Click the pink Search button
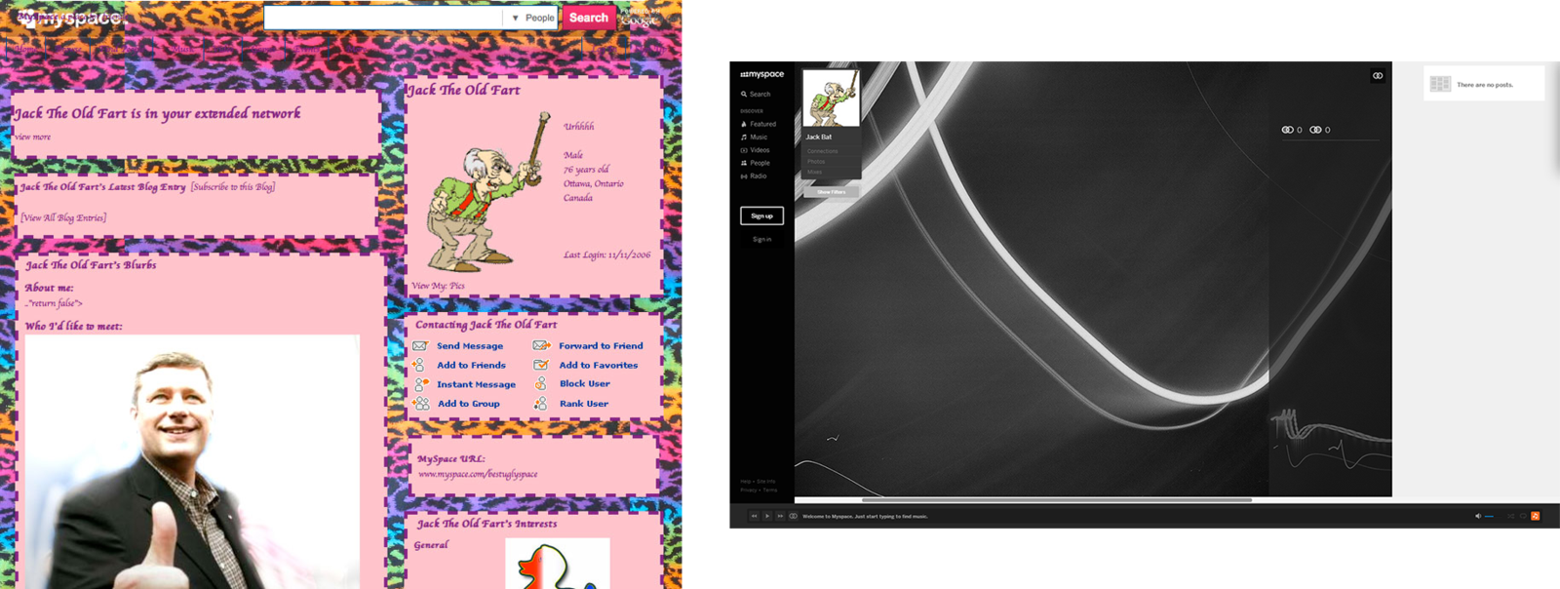Screen dimensions: 1560x589 pyautogui.click(x=588, y=18)
